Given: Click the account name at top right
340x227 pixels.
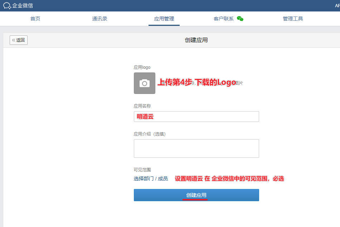Looking at the screenshot, I should [x=337, y=6].
